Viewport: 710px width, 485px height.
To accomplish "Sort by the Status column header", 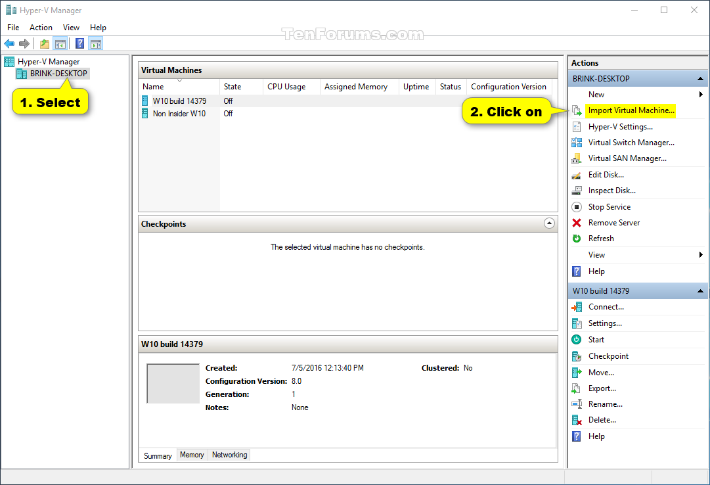I will [451, 87].
